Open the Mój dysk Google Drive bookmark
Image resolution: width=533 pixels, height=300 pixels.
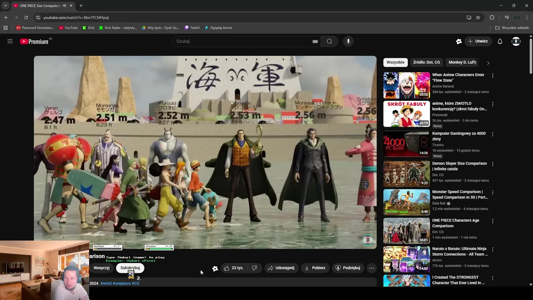point(160,28)
